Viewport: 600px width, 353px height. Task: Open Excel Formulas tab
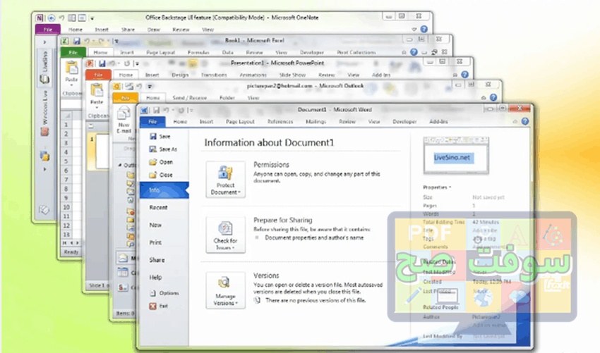198,52
